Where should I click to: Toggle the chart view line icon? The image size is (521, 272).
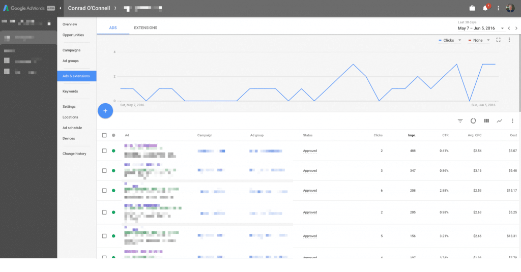[500, 121]
